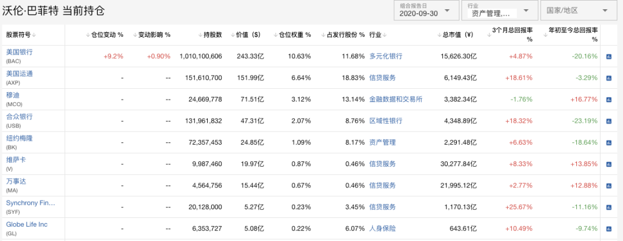This screenshot has width=623, height=241.
Task: Sort by 占发行股份 % column
Action: tap(343, 35)
